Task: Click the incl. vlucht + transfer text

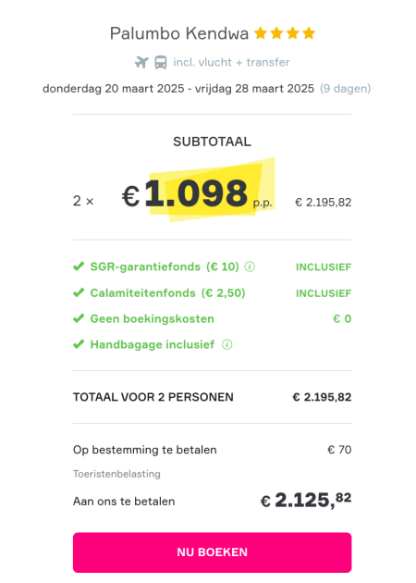Action: pos(231,62)
